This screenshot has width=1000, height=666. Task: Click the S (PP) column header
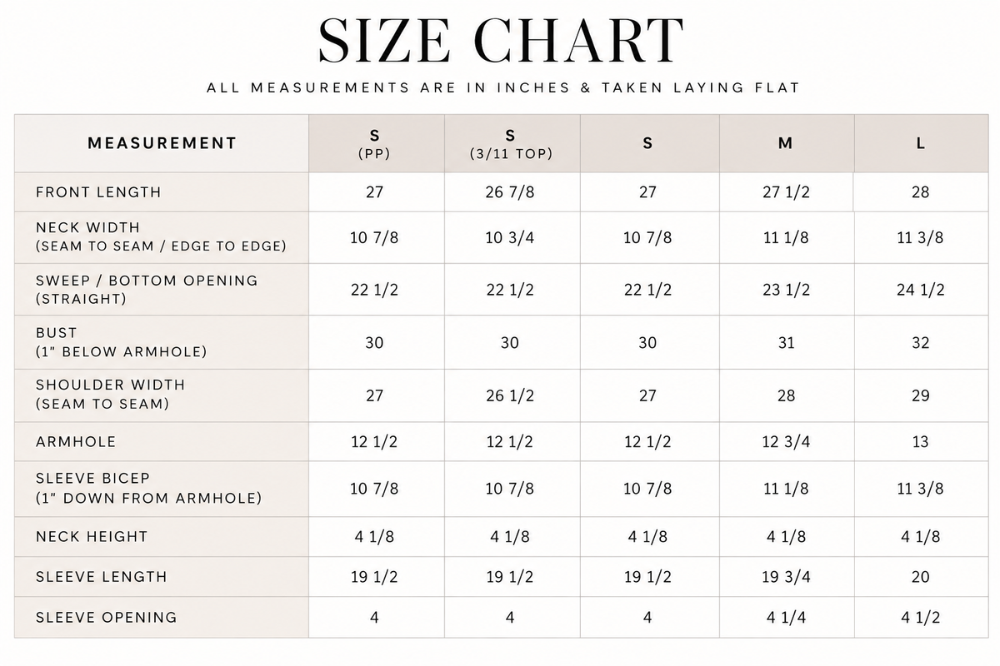pyautogui.click(x=375, y=143)
